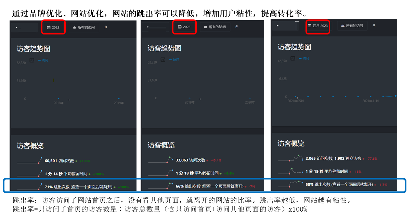
Task: Click the 12,850 y-axis value
Action: pyautogui.click(x=282, y=61)
